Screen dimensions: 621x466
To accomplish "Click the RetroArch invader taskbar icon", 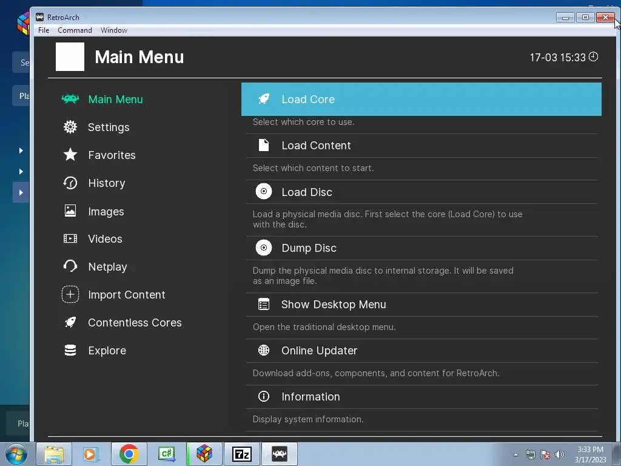I will coord(280,454).
